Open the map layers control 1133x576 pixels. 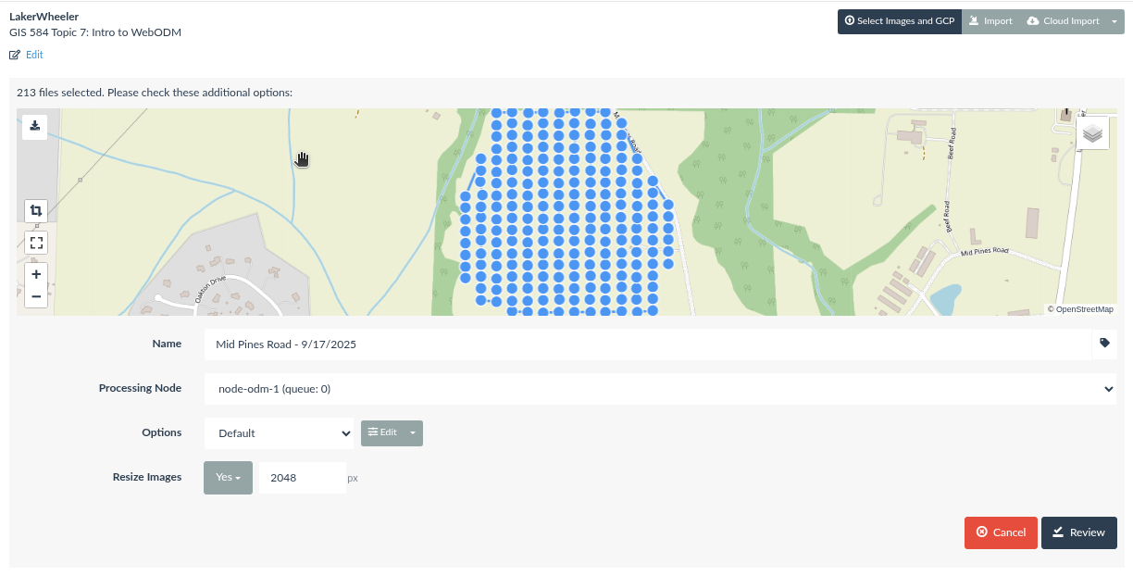tap(1092, 132)
